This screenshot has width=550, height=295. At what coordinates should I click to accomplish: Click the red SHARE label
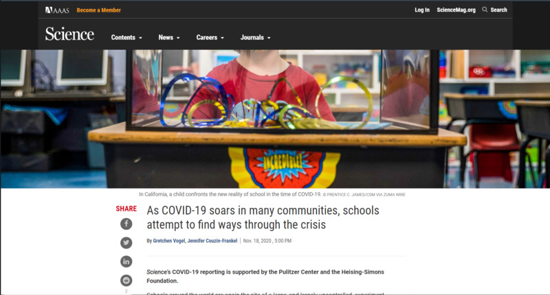click(x=126, y=209)
